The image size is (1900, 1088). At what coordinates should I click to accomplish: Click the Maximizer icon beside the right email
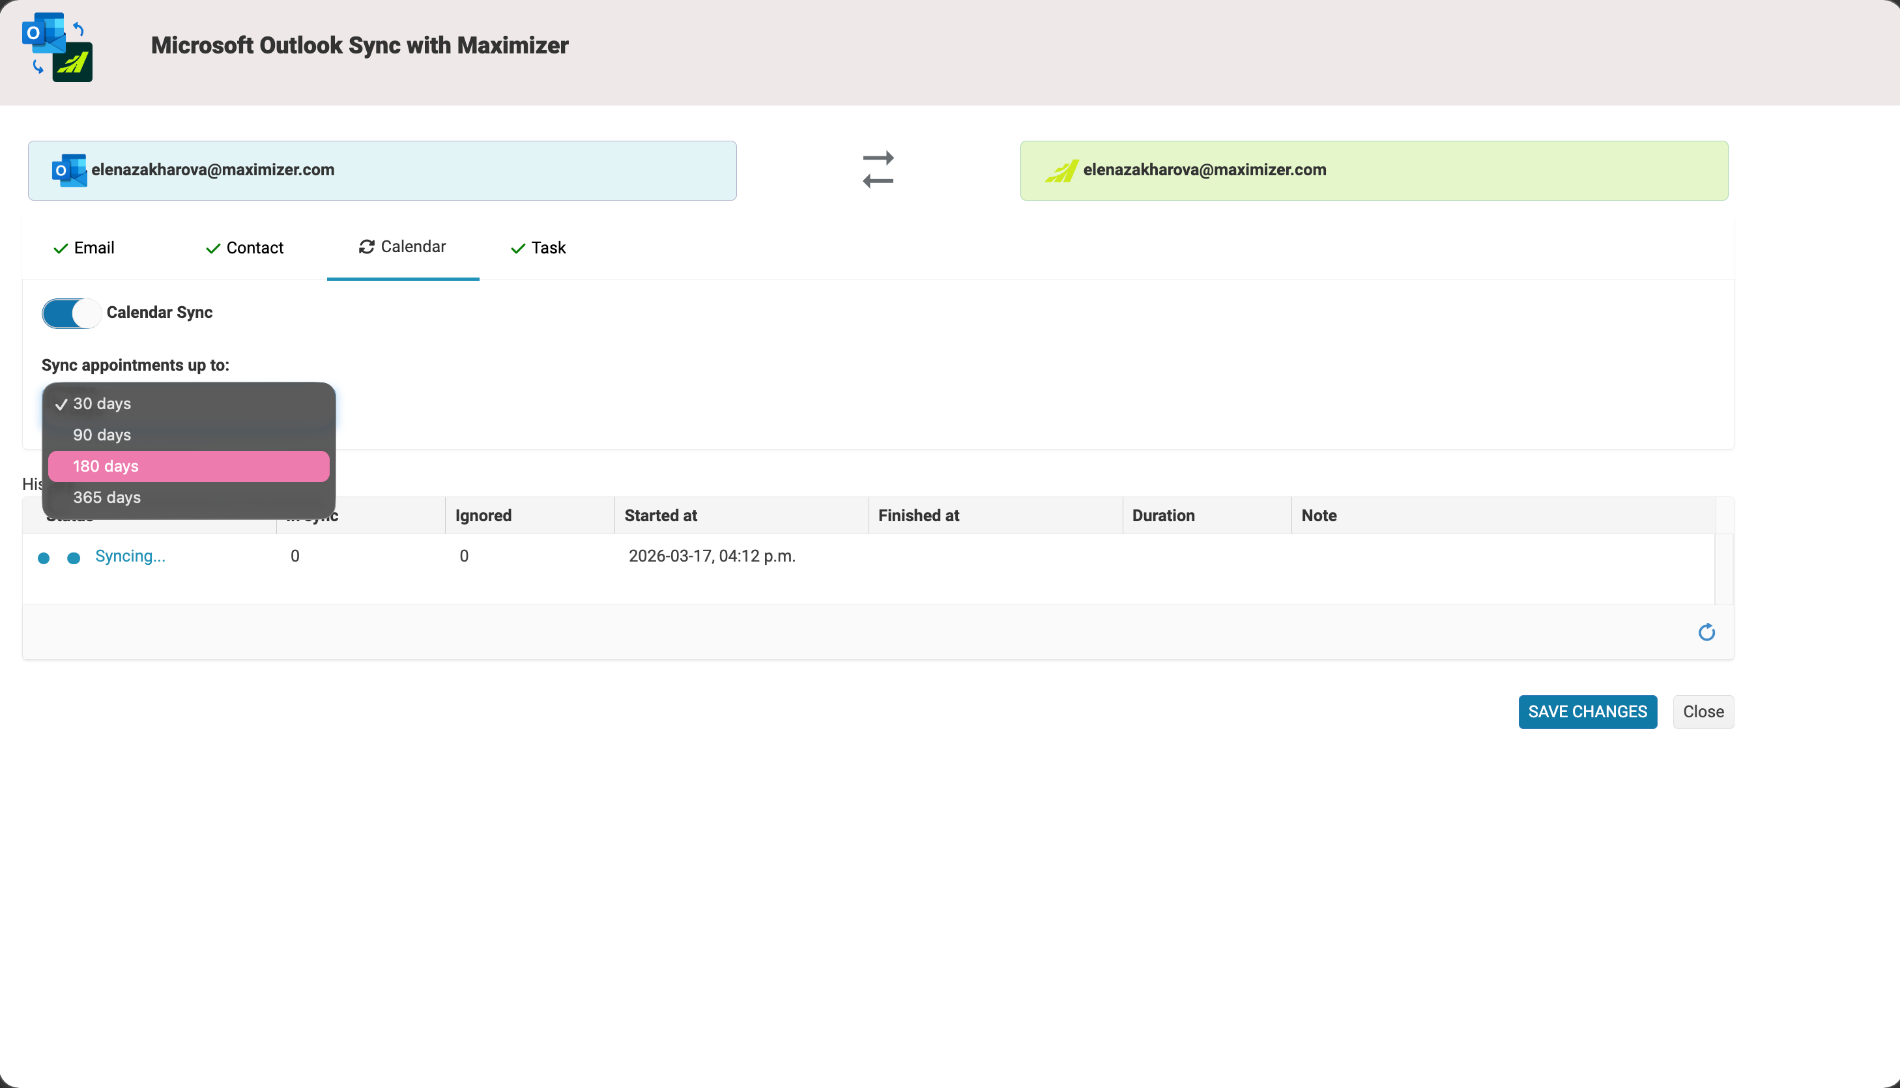[1061, 171]
